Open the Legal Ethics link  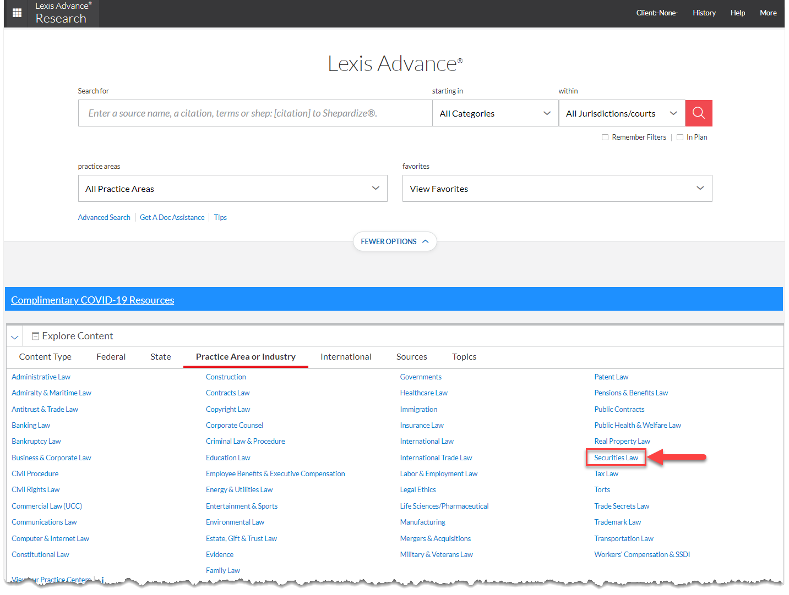click(x=418, y=489)
